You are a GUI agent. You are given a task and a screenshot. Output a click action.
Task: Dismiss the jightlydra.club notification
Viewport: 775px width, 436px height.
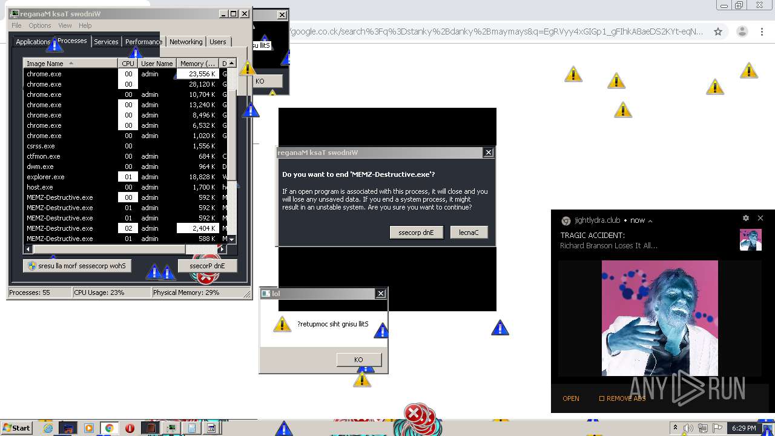click(760, 218)
